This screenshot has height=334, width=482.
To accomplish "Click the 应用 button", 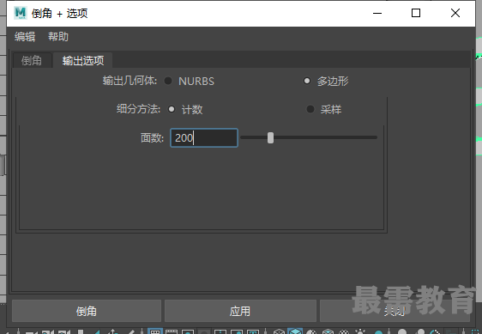I will 240,311.
